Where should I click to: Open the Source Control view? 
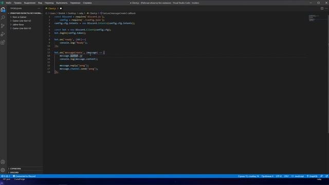[x=3, y=26]
